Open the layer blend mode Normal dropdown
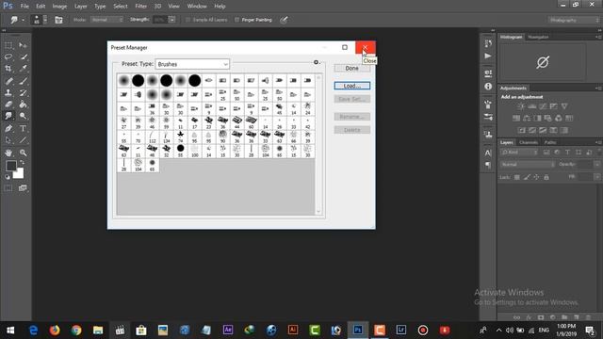The width and height of the screenshot is (603, 339). [528, 165]
